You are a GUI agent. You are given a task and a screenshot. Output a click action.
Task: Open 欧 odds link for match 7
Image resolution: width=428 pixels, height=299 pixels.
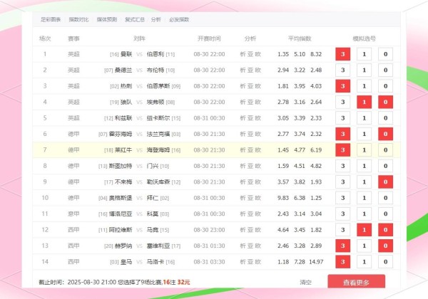click(x=258, y=149)
